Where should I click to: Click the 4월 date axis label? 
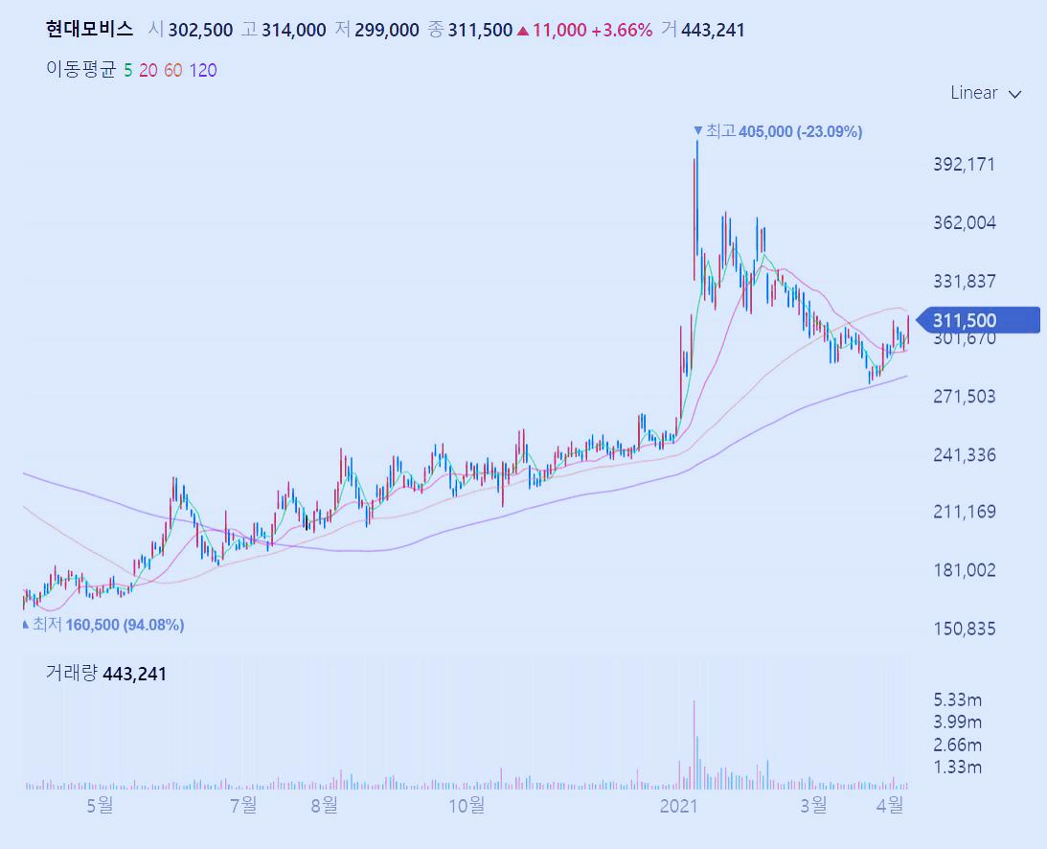click(x=890, y=805)
